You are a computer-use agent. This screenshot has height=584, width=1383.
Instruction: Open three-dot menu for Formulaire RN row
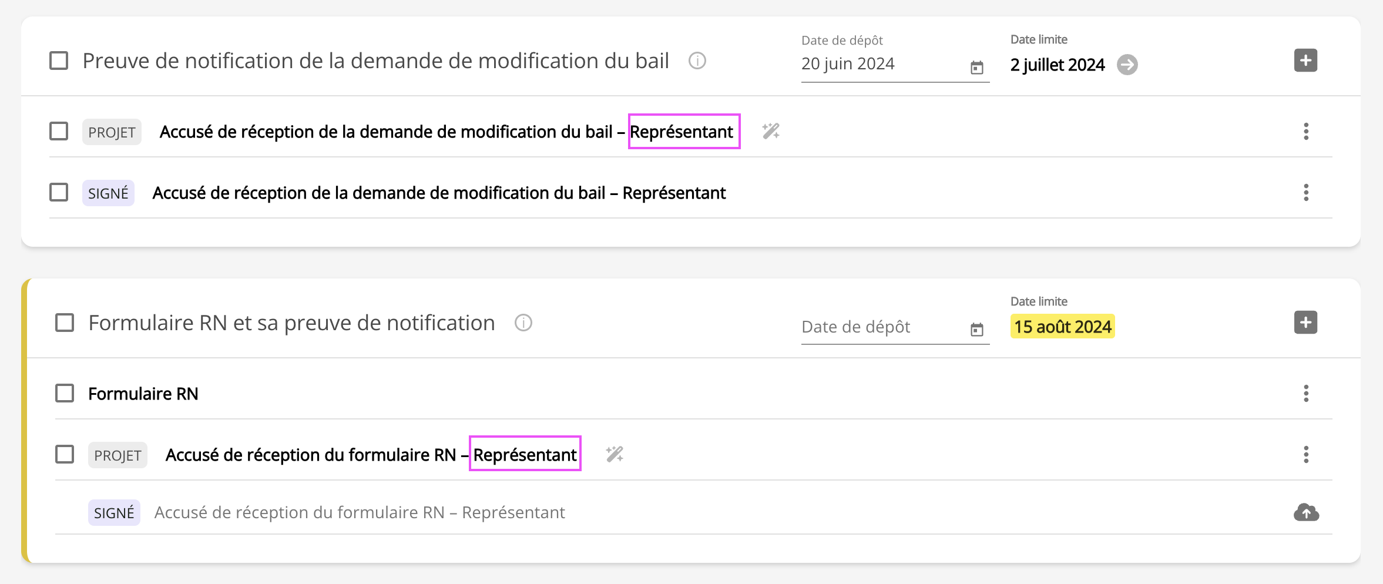pyautogui.click(x=1306, y=393)
